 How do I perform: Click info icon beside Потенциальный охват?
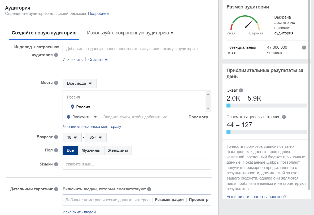pyautogui.click(x=304, y=48)
